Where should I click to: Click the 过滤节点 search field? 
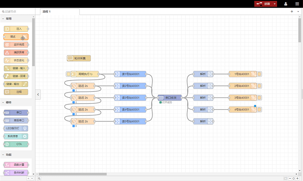tap(17, 11)
